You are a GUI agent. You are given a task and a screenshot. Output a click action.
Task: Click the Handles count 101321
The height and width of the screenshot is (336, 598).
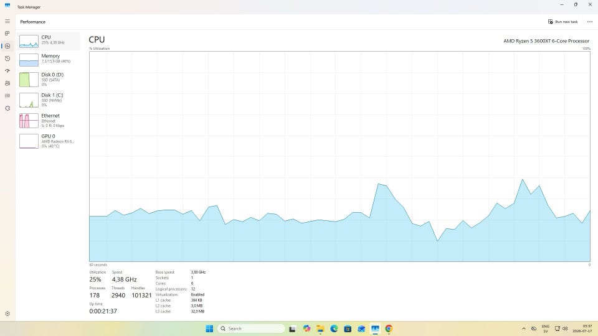click(x=141, y=295)
